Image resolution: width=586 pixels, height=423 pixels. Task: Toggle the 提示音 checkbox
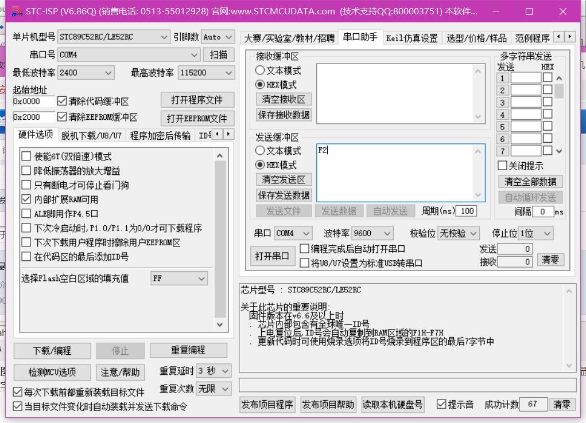click(x=441, y=404)
